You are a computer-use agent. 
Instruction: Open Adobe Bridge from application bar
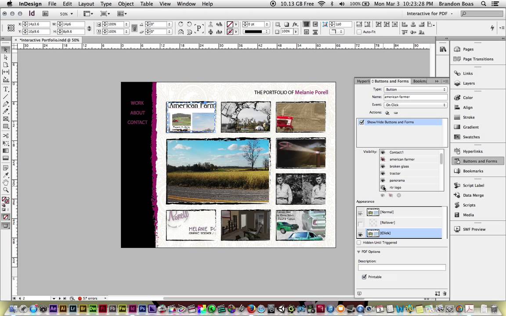click(45, 14)
